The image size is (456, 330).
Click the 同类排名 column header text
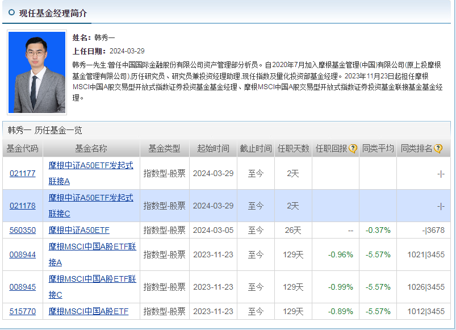[x=416, y=149]
